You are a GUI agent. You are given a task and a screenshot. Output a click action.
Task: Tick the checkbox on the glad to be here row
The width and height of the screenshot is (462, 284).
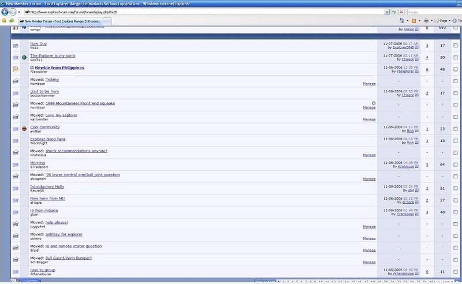tap(456, 93)
